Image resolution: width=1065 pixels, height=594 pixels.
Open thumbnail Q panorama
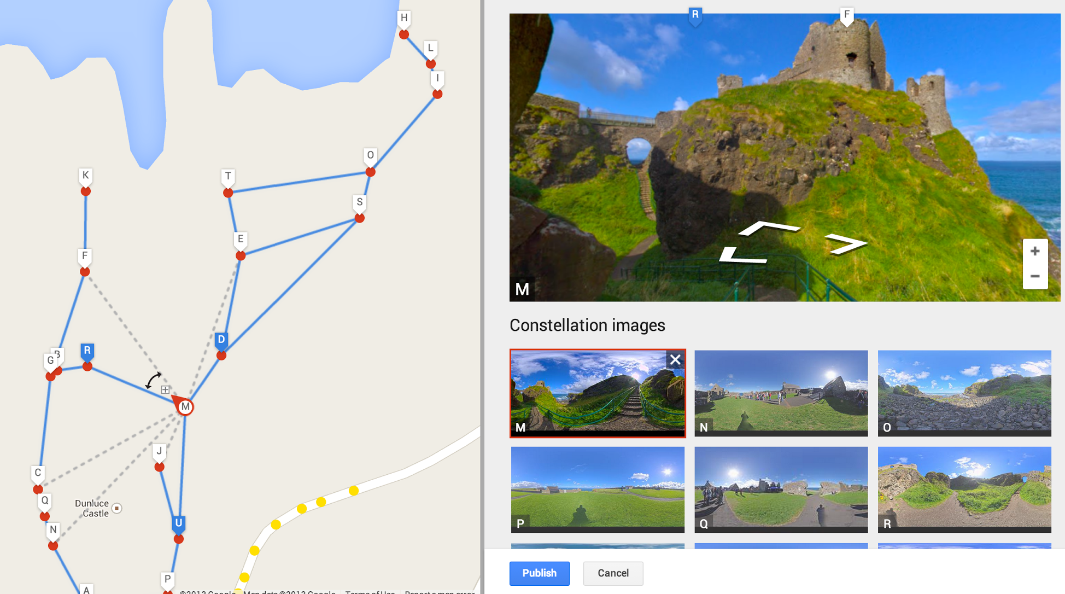pos(781,490)
